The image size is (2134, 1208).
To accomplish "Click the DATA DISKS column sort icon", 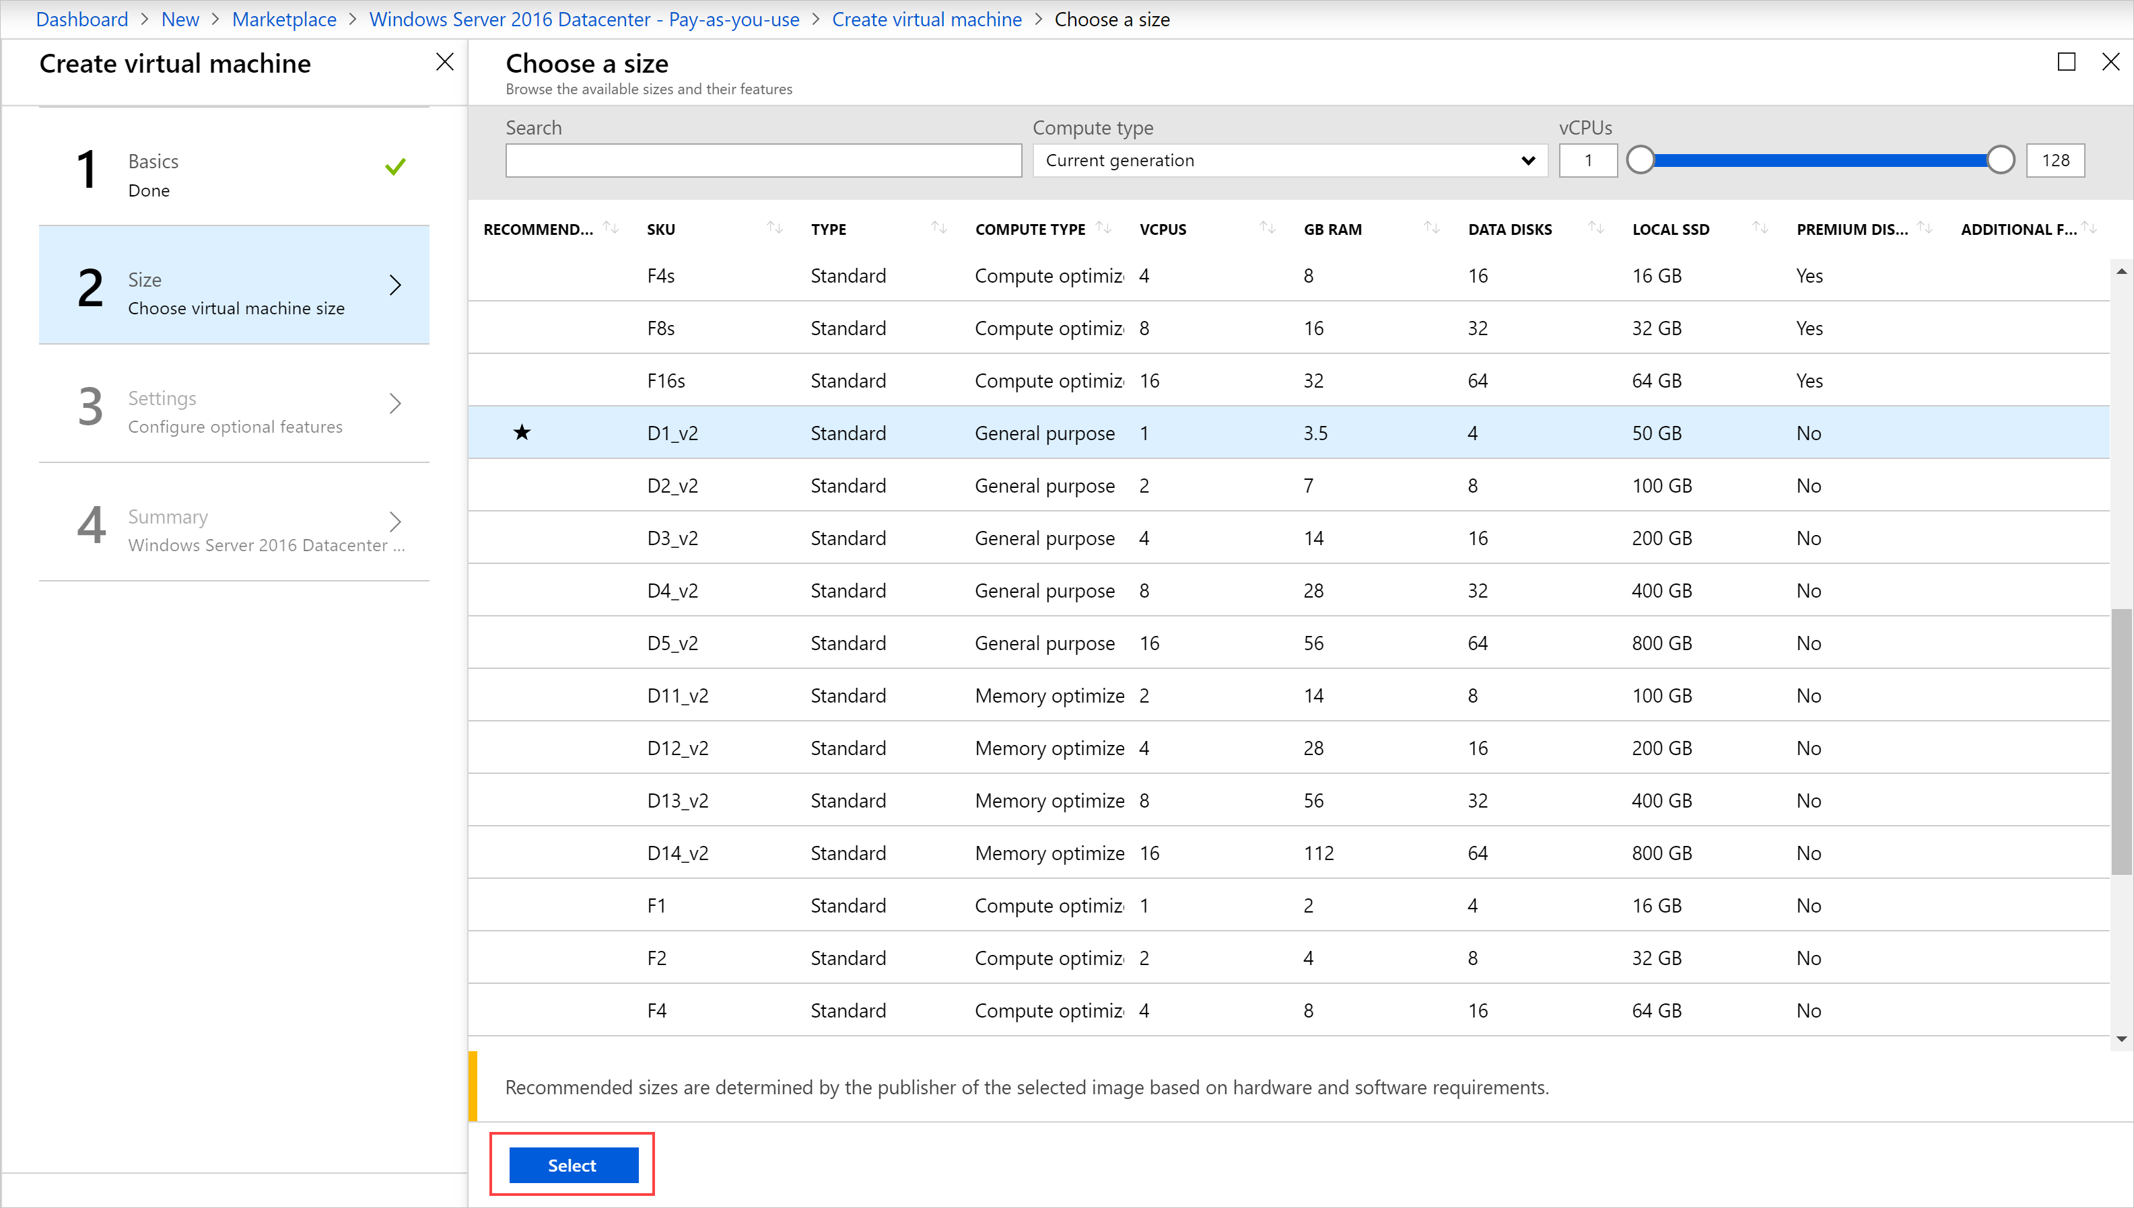I will (1591, 227).
